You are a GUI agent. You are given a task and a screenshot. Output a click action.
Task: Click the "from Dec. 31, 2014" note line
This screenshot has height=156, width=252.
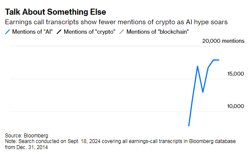pos(26,147)
